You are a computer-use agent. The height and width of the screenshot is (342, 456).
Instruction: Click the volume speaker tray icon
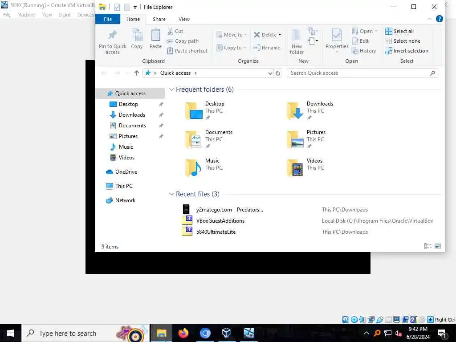(398, 333)
